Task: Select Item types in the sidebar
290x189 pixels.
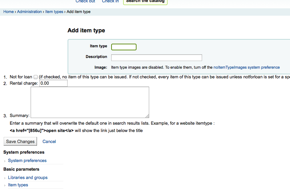Action: 18,185
